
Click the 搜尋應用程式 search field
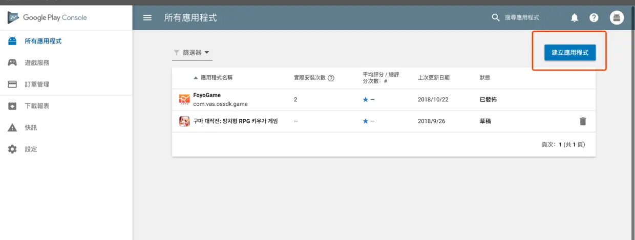[x=522, y=17]
